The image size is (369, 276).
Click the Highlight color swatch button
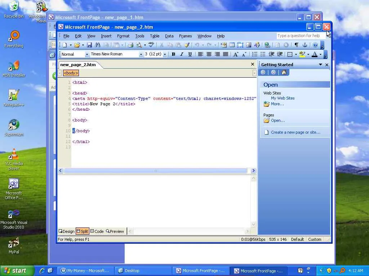(302, 54)
